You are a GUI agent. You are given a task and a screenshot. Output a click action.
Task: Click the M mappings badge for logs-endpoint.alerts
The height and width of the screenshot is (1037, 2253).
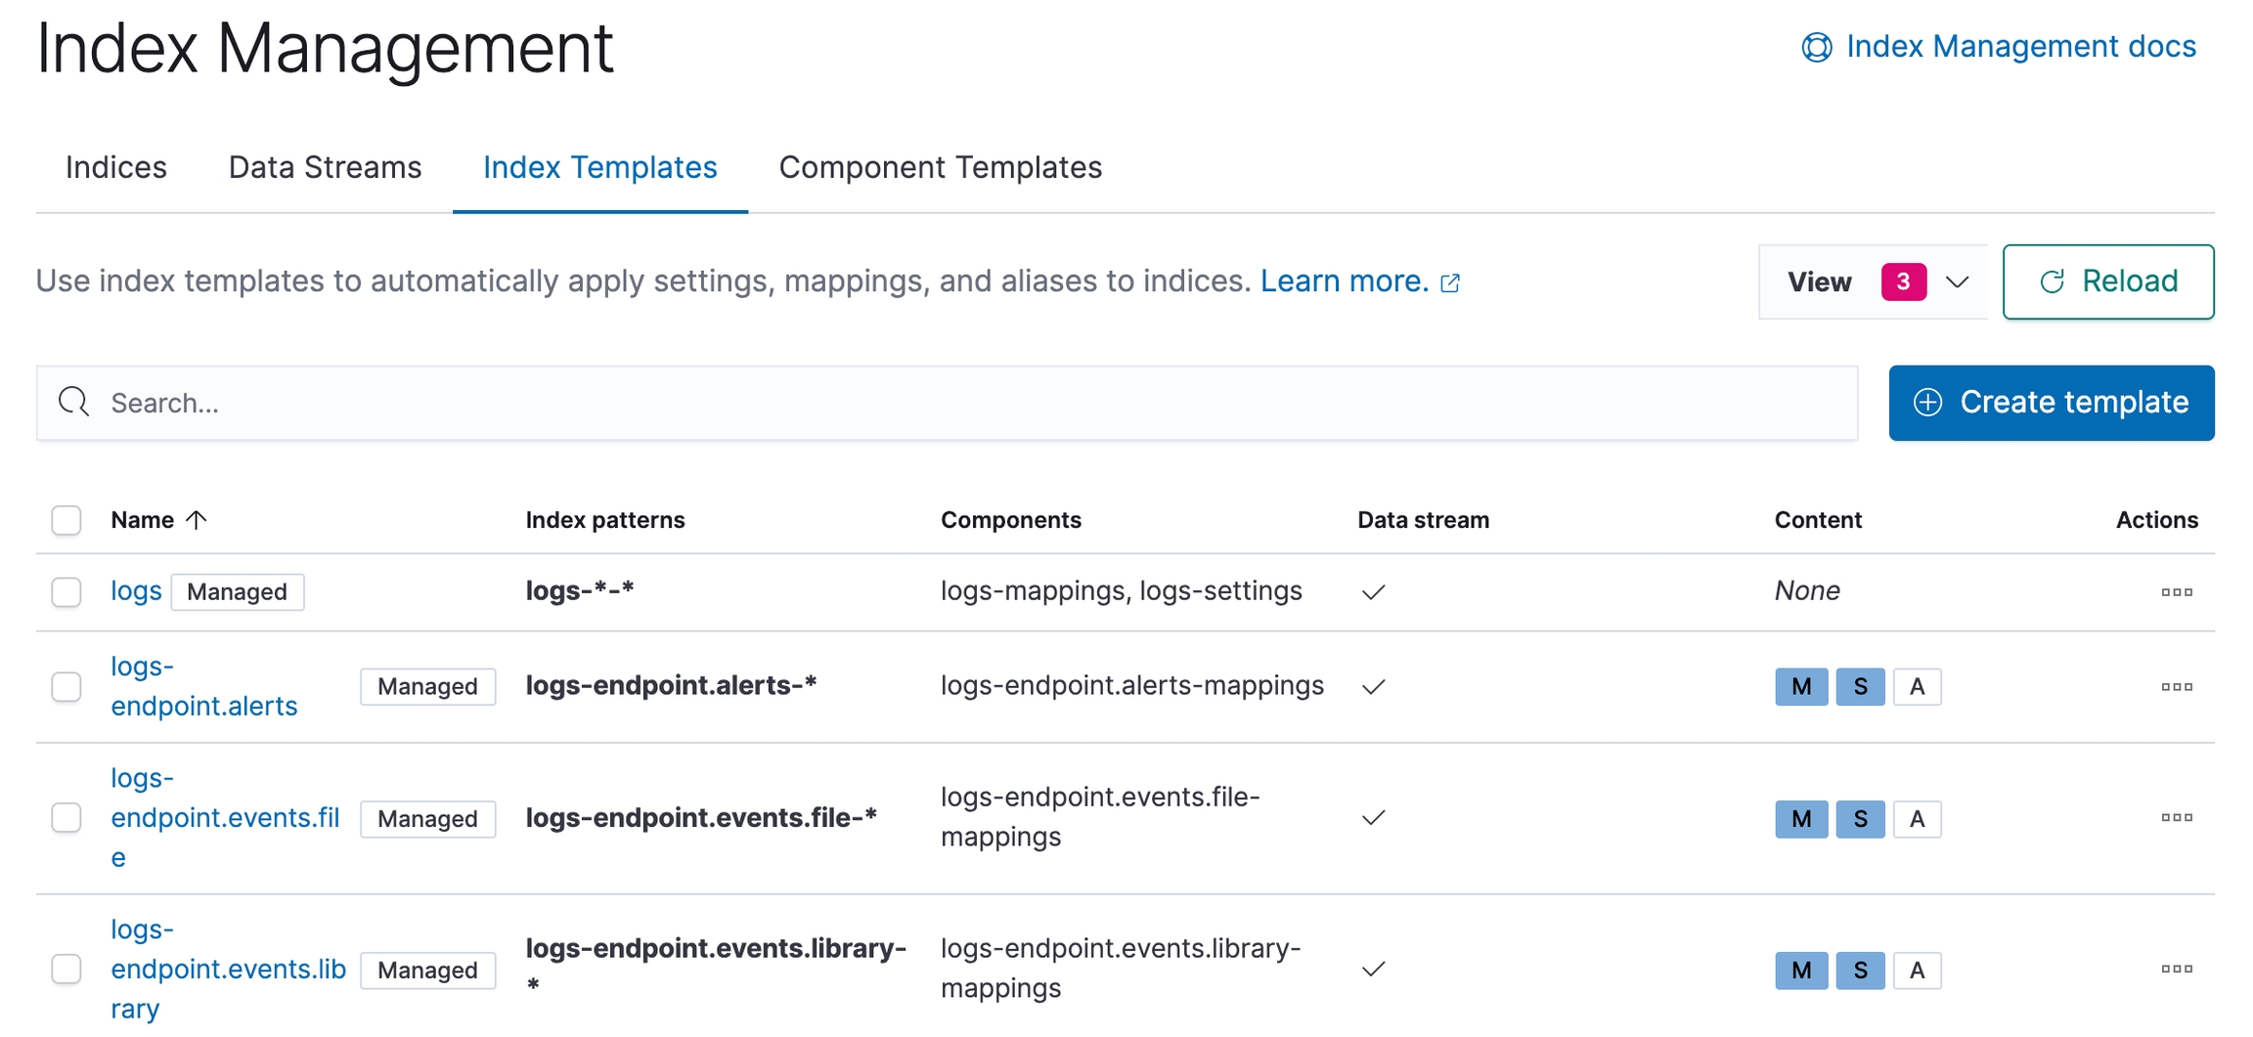tap(1800, 687)
